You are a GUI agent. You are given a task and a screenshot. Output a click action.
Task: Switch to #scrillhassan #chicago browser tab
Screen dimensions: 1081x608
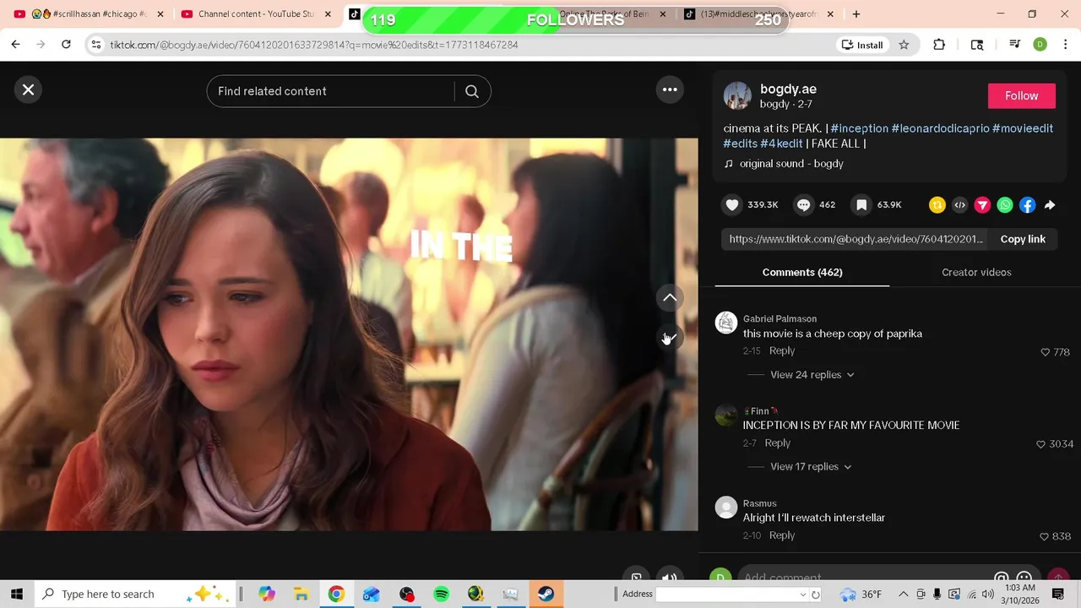coord(88,14)
